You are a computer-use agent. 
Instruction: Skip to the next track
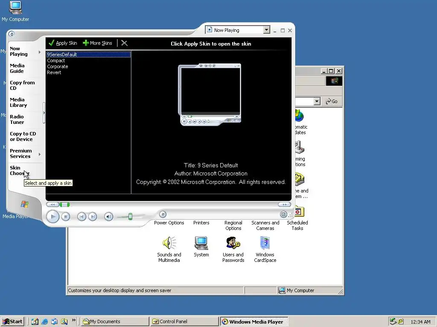93,217
